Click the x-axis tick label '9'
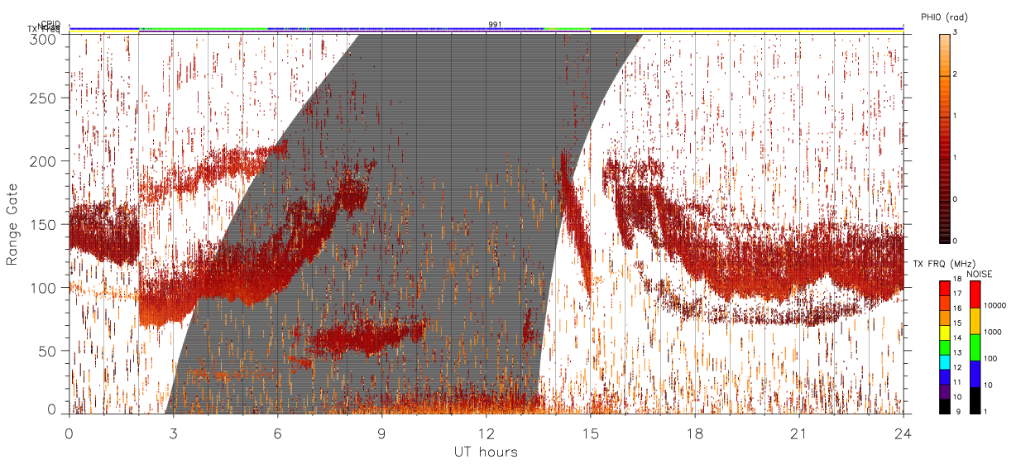This screenshot has width=1016, height=469. pyautogui.click(x=381, y=433)
